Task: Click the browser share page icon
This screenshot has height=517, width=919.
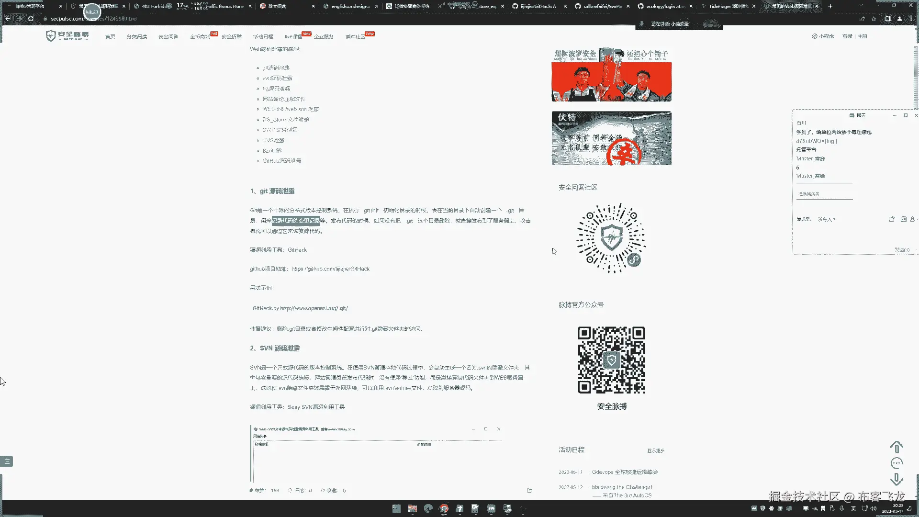Action: pyautogui.click(x=862, y=19)
